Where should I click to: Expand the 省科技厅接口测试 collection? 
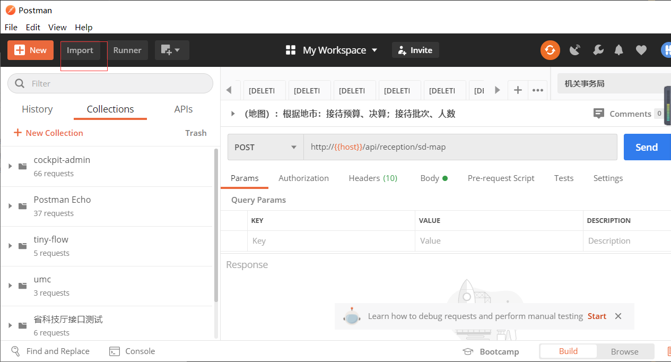pyautogui.click(x=10, y=325)
